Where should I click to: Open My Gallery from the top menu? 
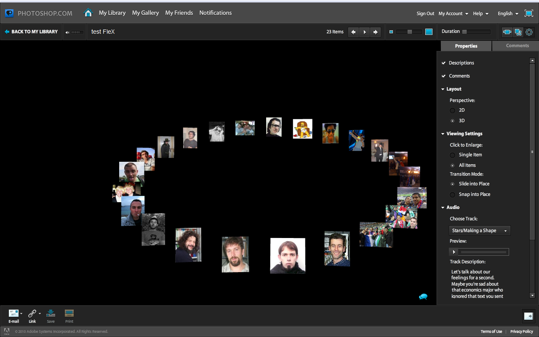click(145, 13)
